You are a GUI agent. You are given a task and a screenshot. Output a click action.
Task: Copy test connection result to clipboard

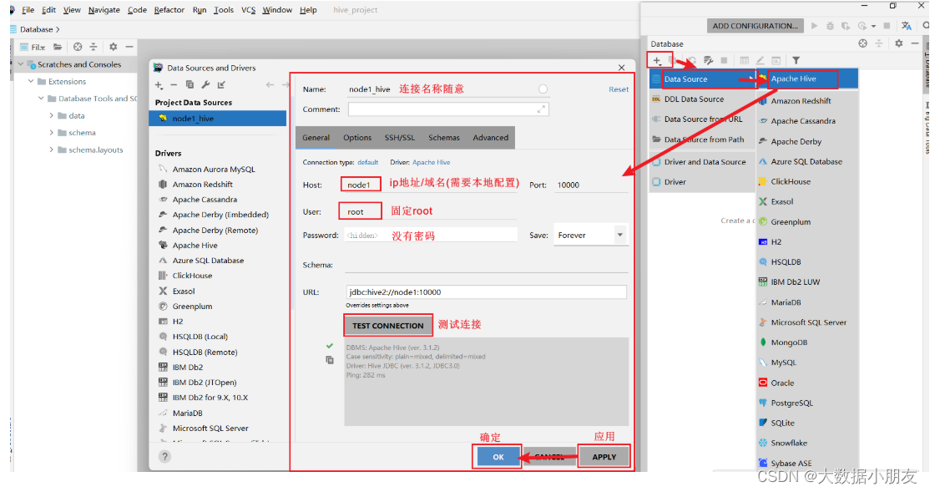coord(330,360)
